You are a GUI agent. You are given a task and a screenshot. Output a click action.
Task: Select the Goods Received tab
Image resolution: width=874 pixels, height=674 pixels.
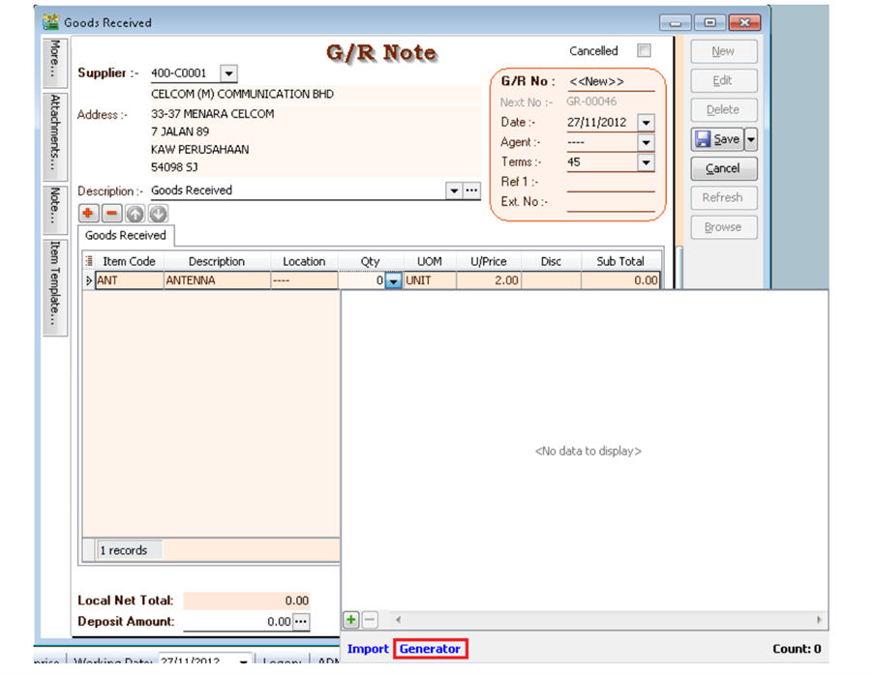125,235
